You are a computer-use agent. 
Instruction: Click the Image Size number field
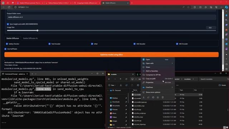pyautogui.click(x=211, y=28)
